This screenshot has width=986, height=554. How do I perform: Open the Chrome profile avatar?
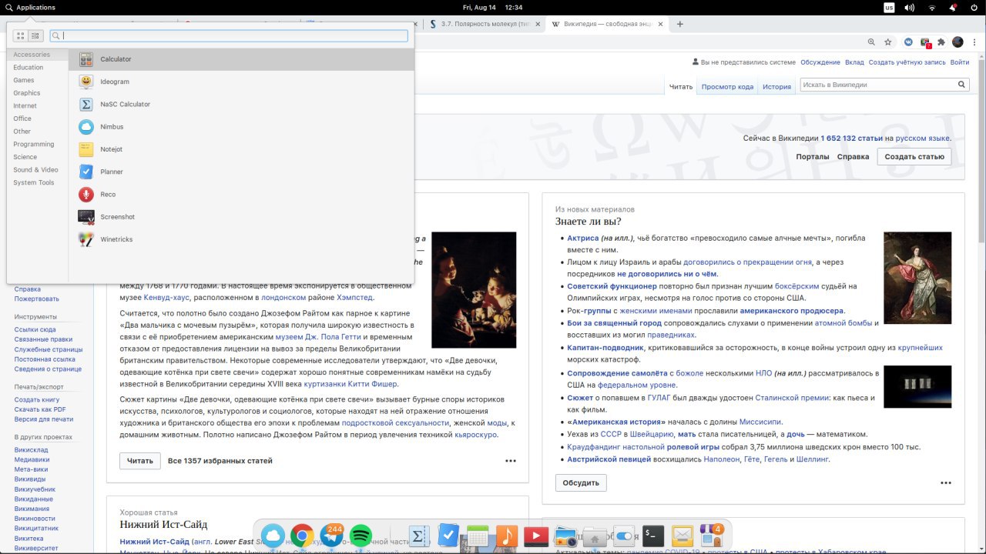(x=957, y=42)
